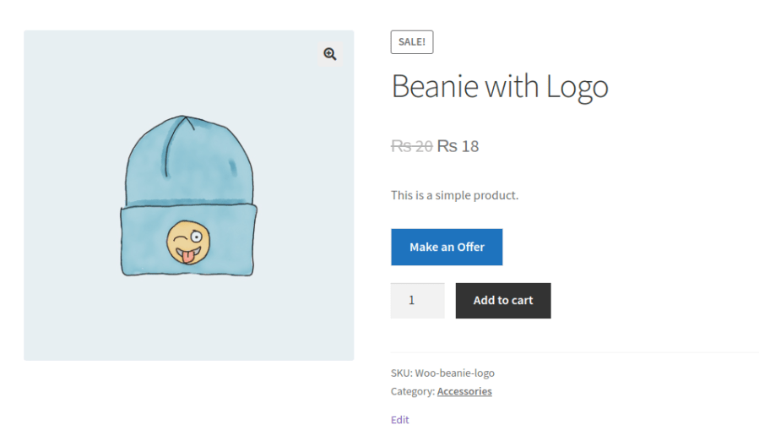Add the beanie to cart
759x441 pixels.
[x=503, y=301]
